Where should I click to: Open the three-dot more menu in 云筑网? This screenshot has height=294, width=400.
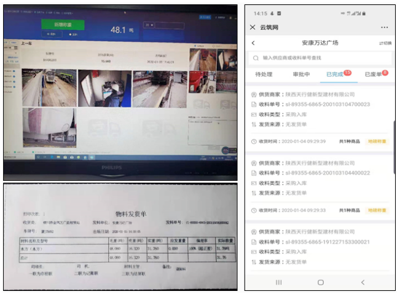[384, 27]
